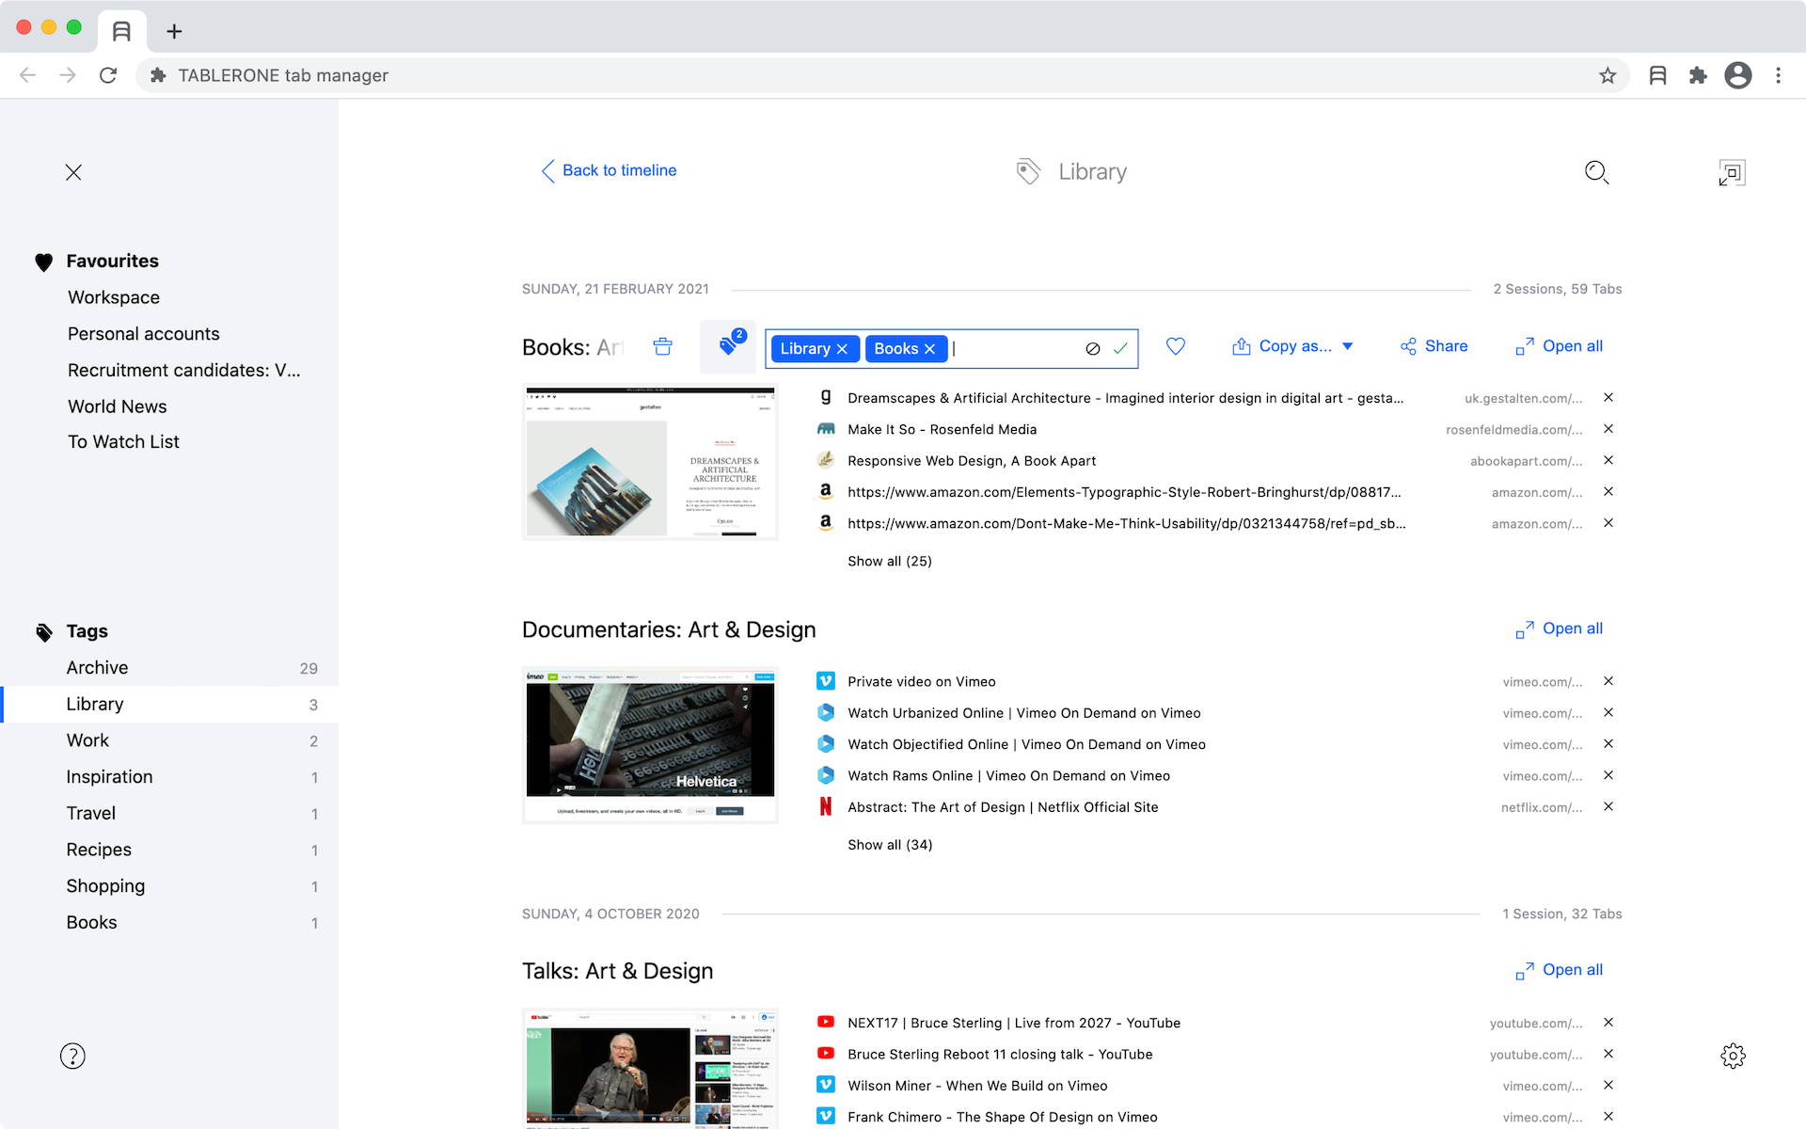Close the sidebar with the X icon
This screenshot has width=1806, height=1129.
73,172
